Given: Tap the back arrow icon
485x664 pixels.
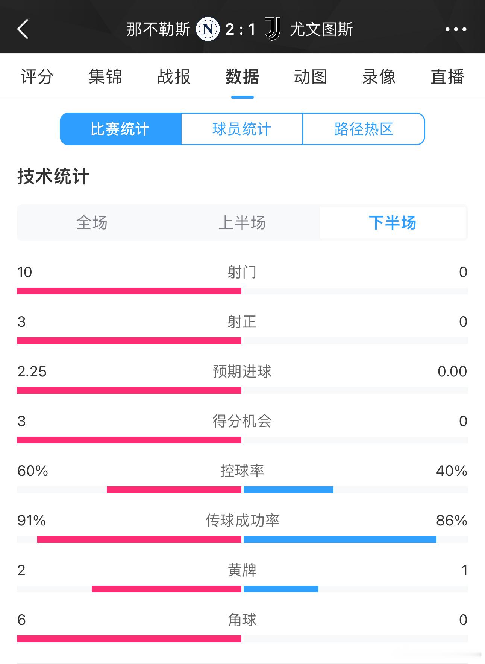Looking at the screenshot, I should point(23,29).
